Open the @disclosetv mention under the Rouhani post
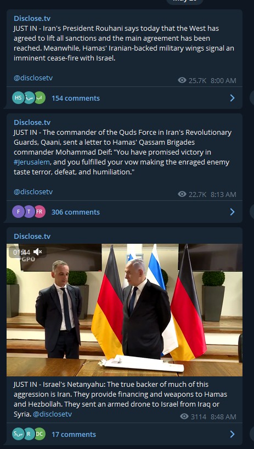 [33, 78]
